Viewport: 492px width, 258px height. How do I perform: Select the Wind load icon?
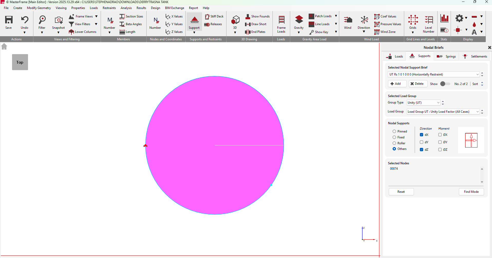[x=348, y=20]
